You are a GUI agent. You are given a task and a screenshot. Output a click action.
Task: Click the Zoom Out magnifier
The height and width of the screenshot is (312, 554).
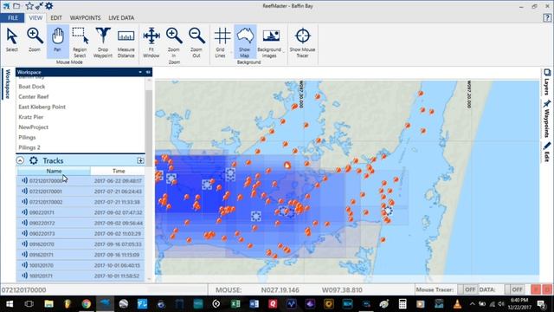pos(196,42)
